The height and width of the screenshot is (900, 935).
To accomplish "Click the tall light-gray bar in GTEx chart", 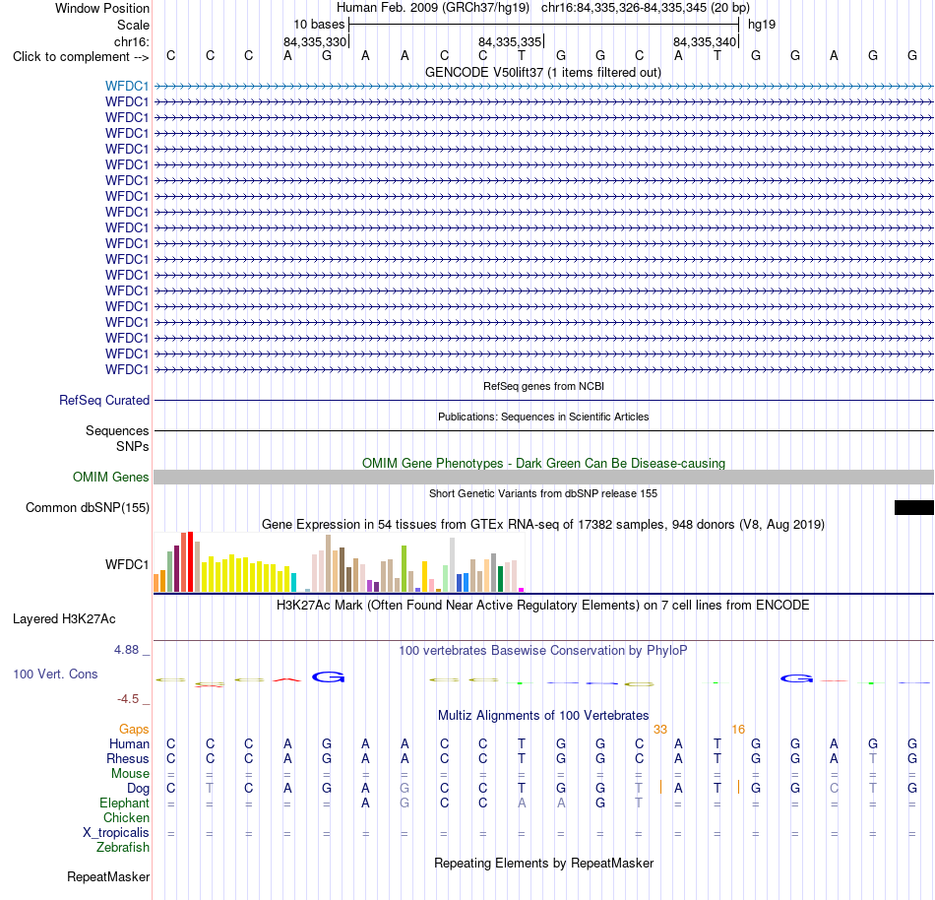I will point(453,565).
